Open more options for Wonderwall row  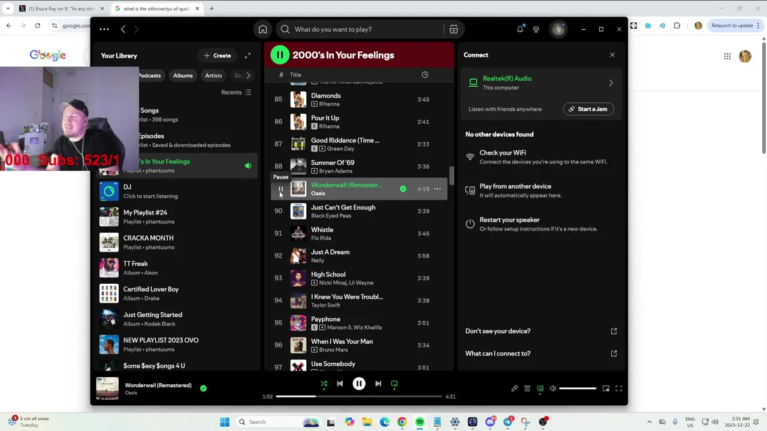(x=437, y=189)
